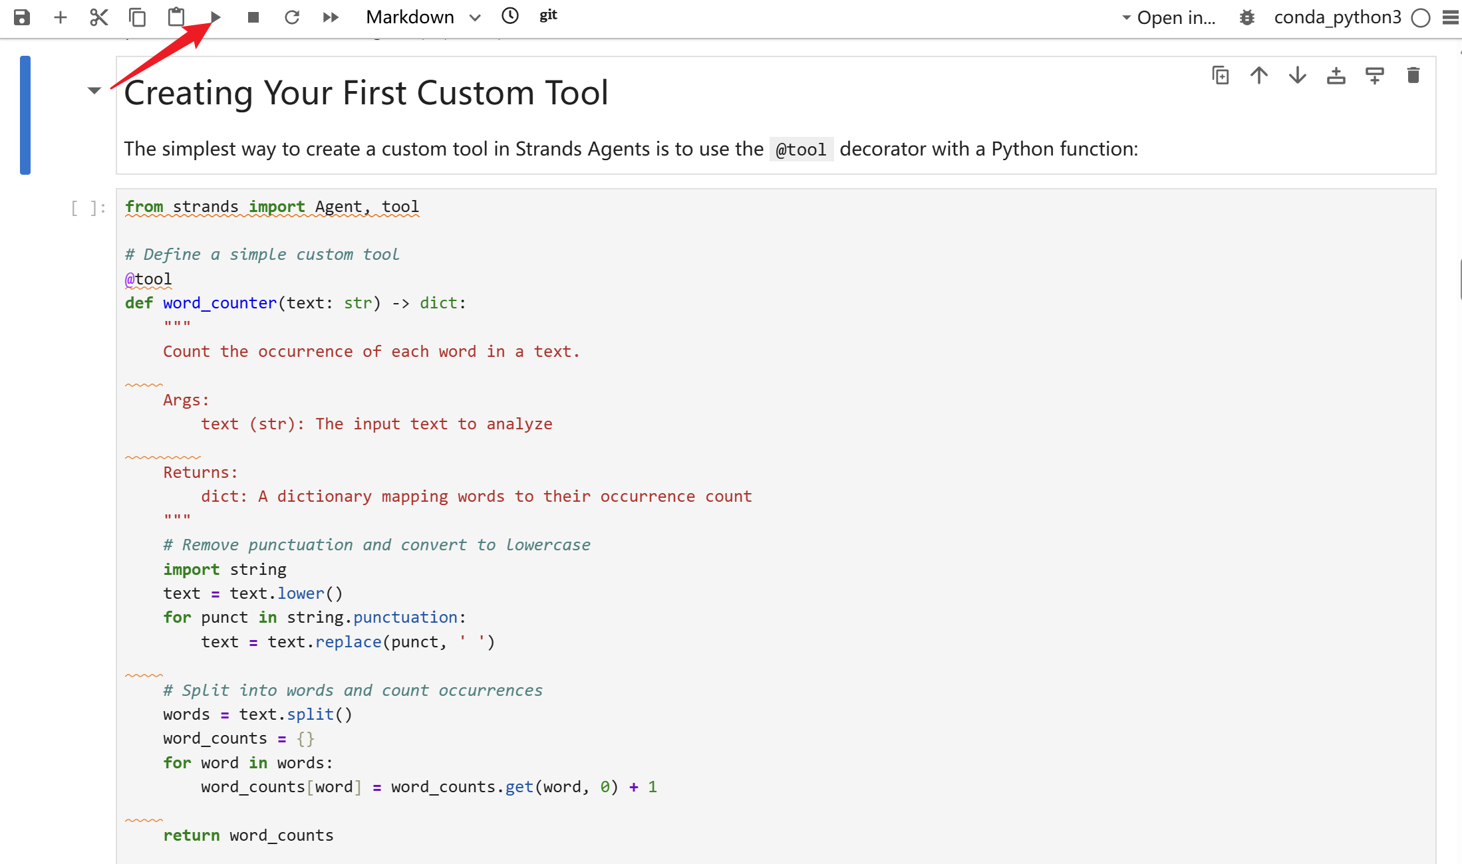Click the def word_counter function definition
Image resolution: width=1462 pixels, height=864 pixels.
[296, 303]
